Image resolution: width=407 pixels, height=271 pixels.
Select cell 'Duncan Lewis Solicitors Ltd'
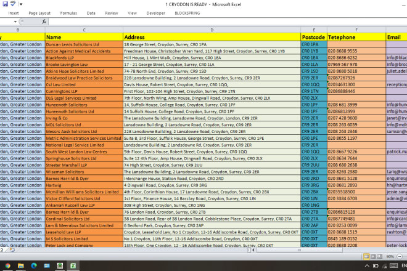(x=84, y=44)
